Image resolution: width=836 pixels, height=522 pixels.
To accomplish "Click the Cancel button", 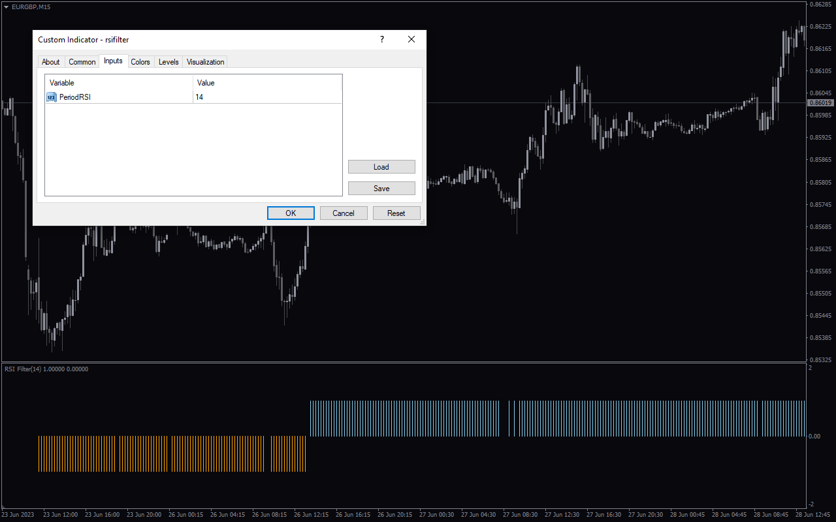I will click(344, 213).
